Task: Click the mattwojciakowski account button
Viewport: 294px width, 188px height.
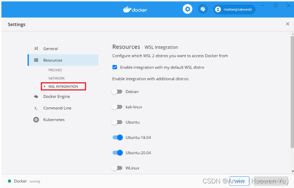Action: tap(234, 10)
